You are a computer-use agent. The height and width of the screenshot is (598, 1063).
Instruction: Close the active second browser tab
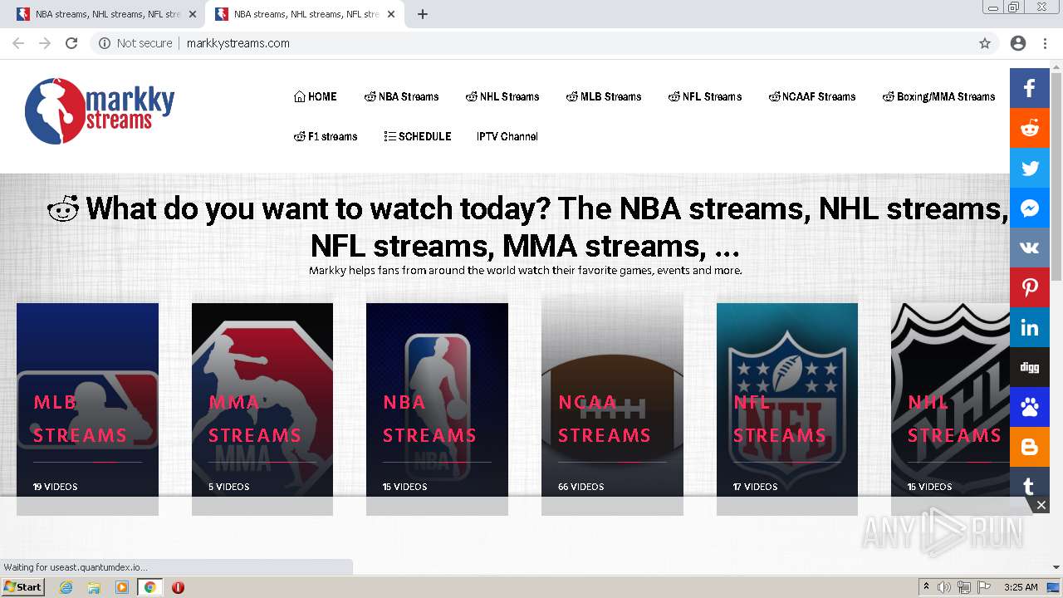point(391,14)
